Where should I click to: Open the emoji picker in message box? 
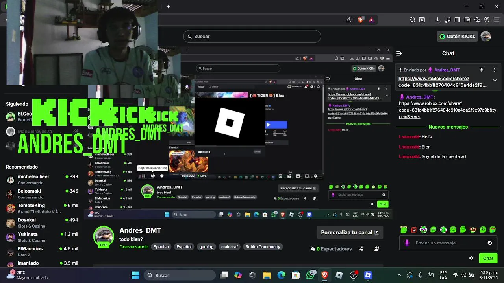pos(490,243)
